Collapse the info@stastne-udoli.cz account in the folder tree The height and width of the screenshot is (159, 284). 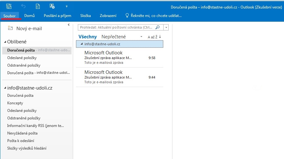5,88
